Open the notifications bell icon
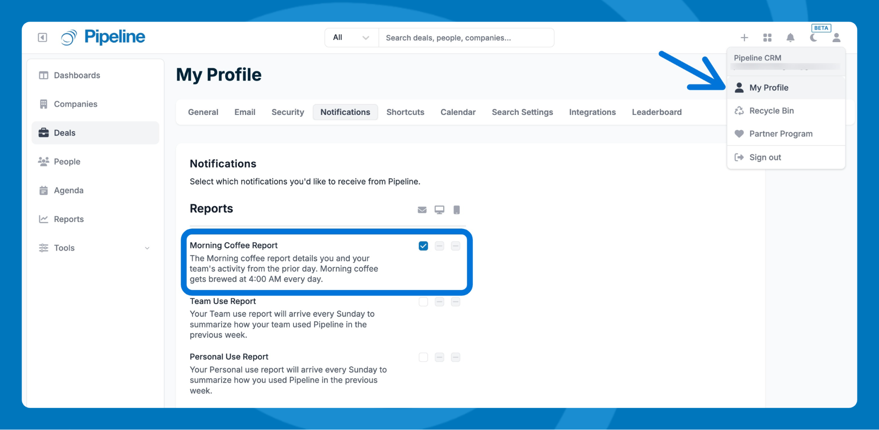 790,38
